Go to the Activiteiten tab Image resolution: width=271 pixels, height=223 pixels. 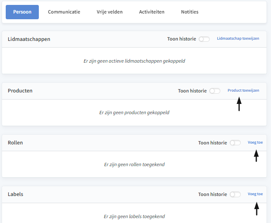152,12
